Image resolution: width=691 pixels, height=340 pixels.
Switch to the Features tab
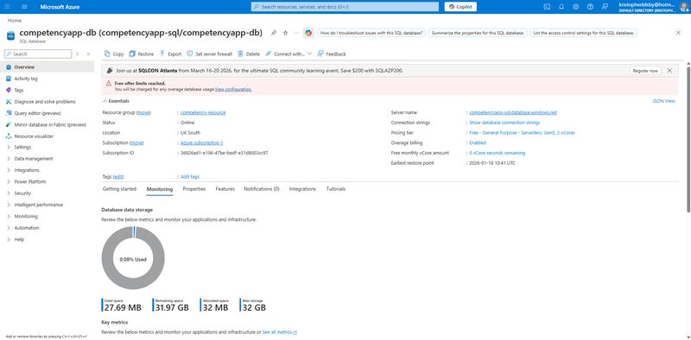coord(225,189)
